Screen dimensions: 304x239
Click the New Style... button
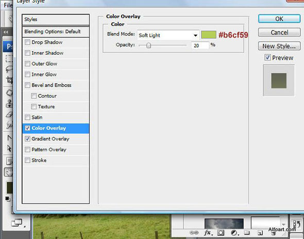click(x=279, y=46)
